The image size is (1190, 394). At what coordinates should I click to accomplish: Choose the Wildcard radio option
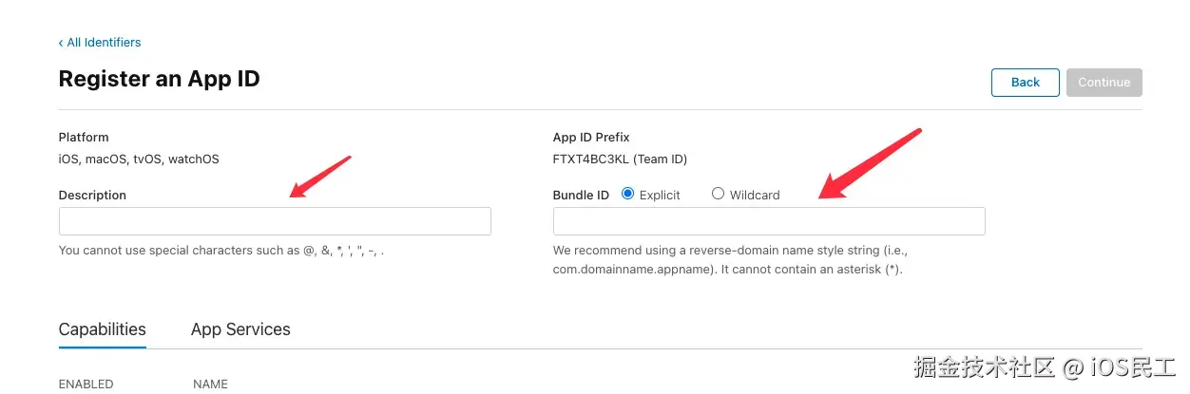point(718,194)
